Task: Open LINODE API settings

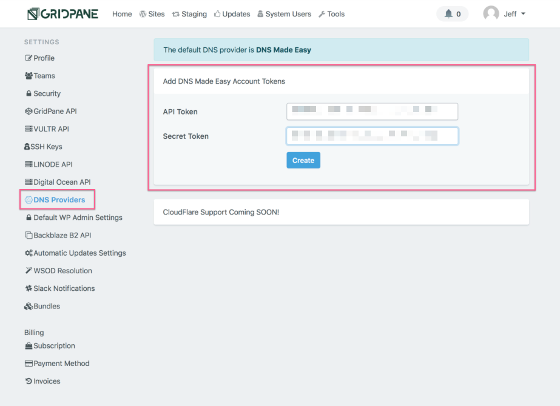Action: 53,164
